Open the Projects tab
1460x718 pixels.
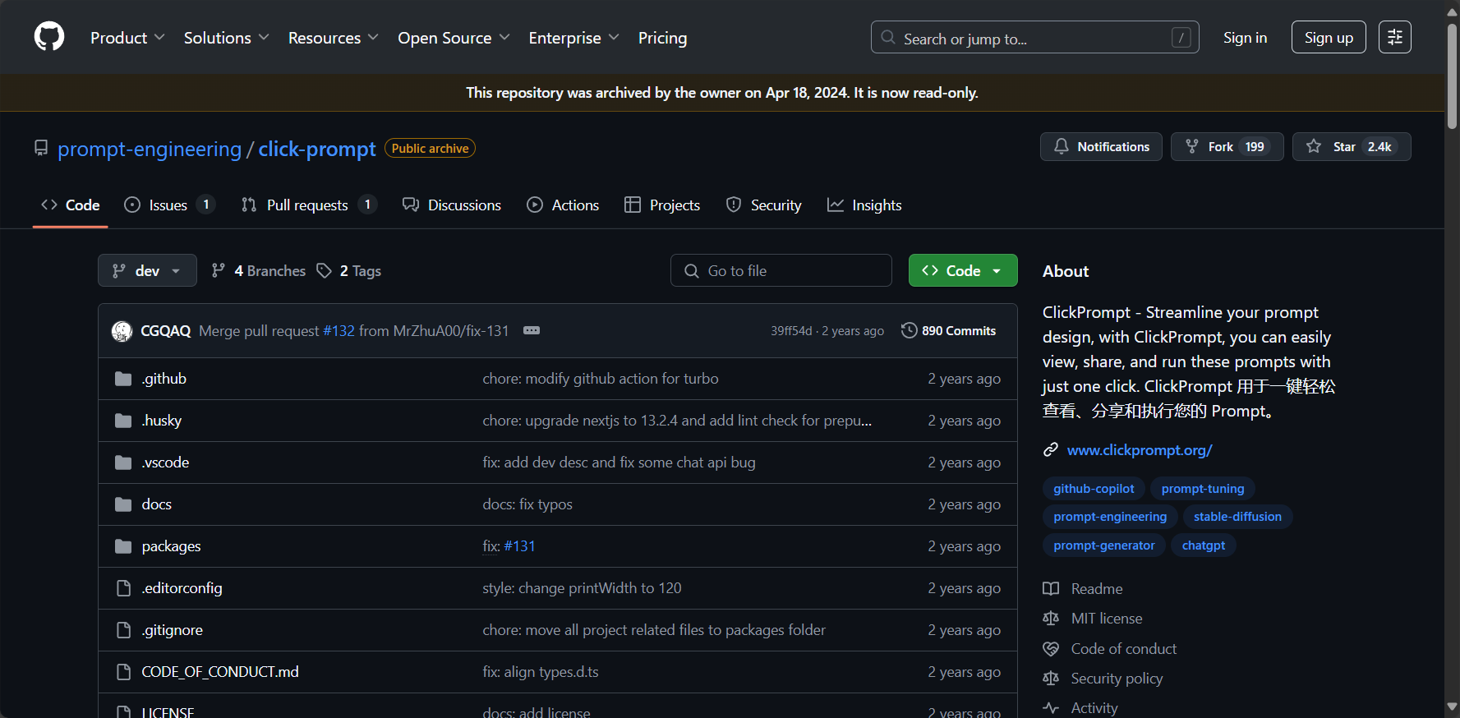click(662, 205)
